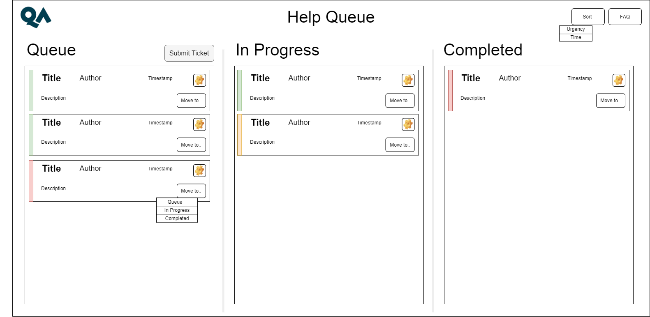Expand Move to.. on red Queue ticket
This screenshot has width=650, height=317.
pos(191,191)
